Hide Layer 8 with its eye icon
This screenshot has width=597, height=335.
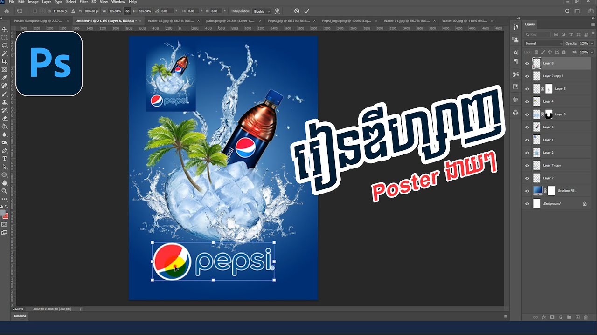pyautogui.click(x=528, y=63)
